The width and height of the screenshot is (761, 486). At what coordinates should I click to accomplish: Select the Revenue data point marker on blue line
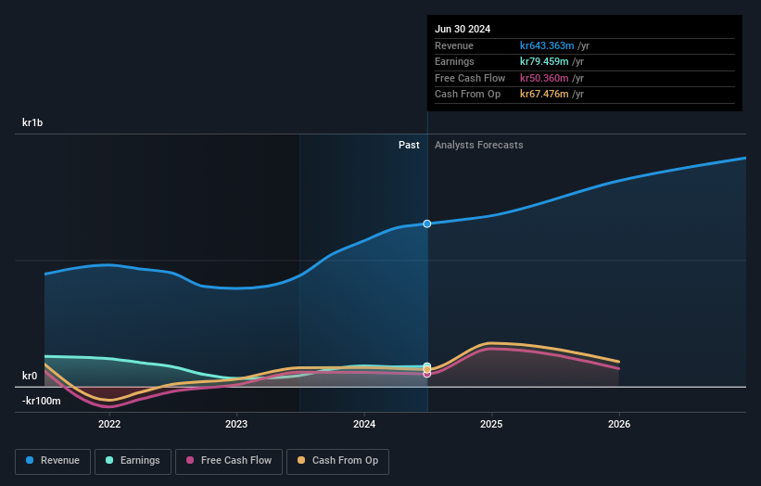coord(427,224)
